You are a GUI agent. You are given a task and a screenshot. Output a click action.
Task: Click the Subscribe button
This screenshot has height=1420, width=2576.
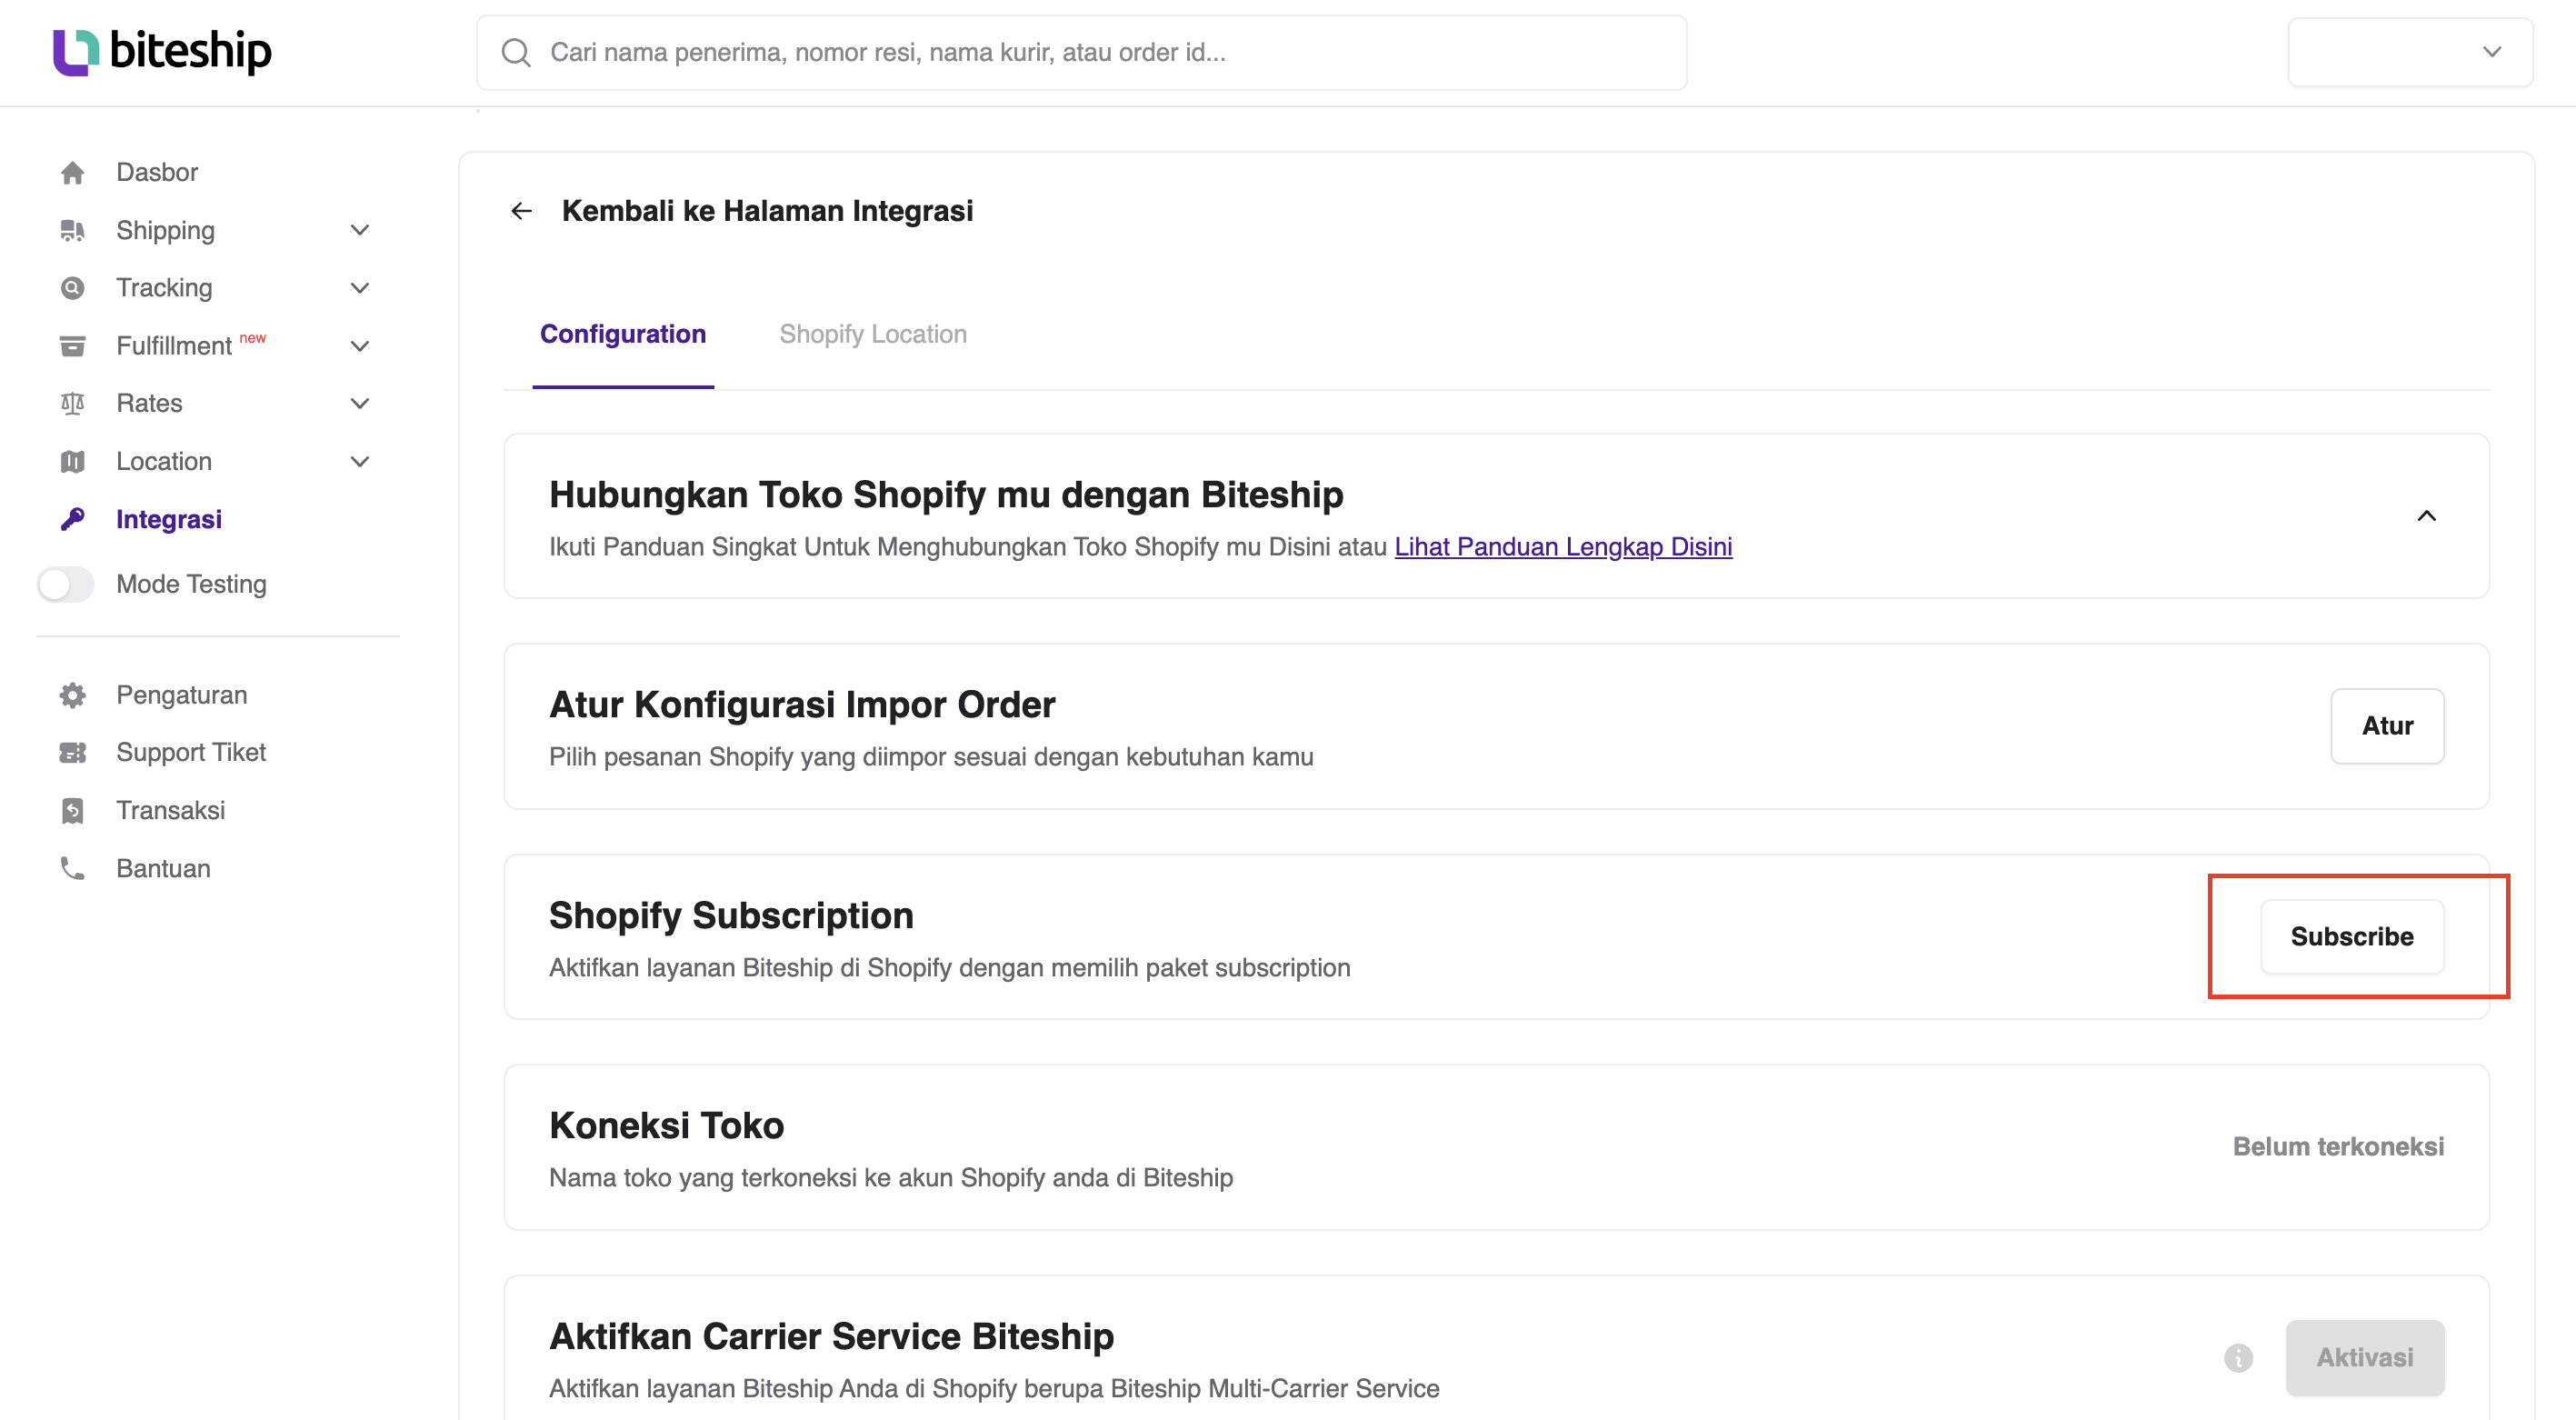point(2352,936)
